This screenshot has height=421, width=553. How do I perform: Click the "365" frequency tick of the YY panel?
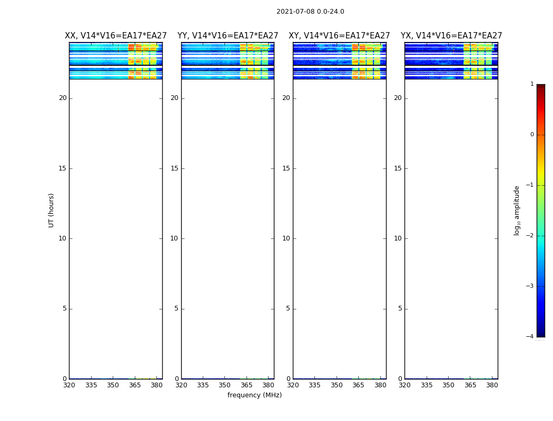[x=246, y=385]
